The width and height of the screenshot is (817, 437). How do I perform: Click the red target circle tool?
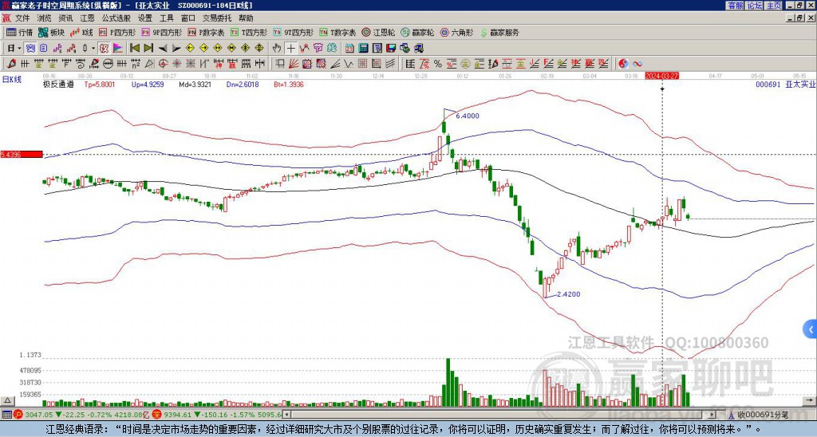(163, 64)
